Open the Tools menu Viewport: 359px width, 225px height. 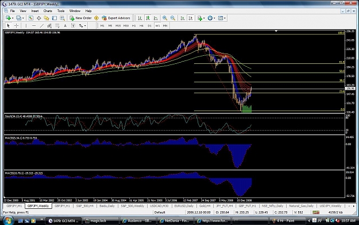[61, 11]
